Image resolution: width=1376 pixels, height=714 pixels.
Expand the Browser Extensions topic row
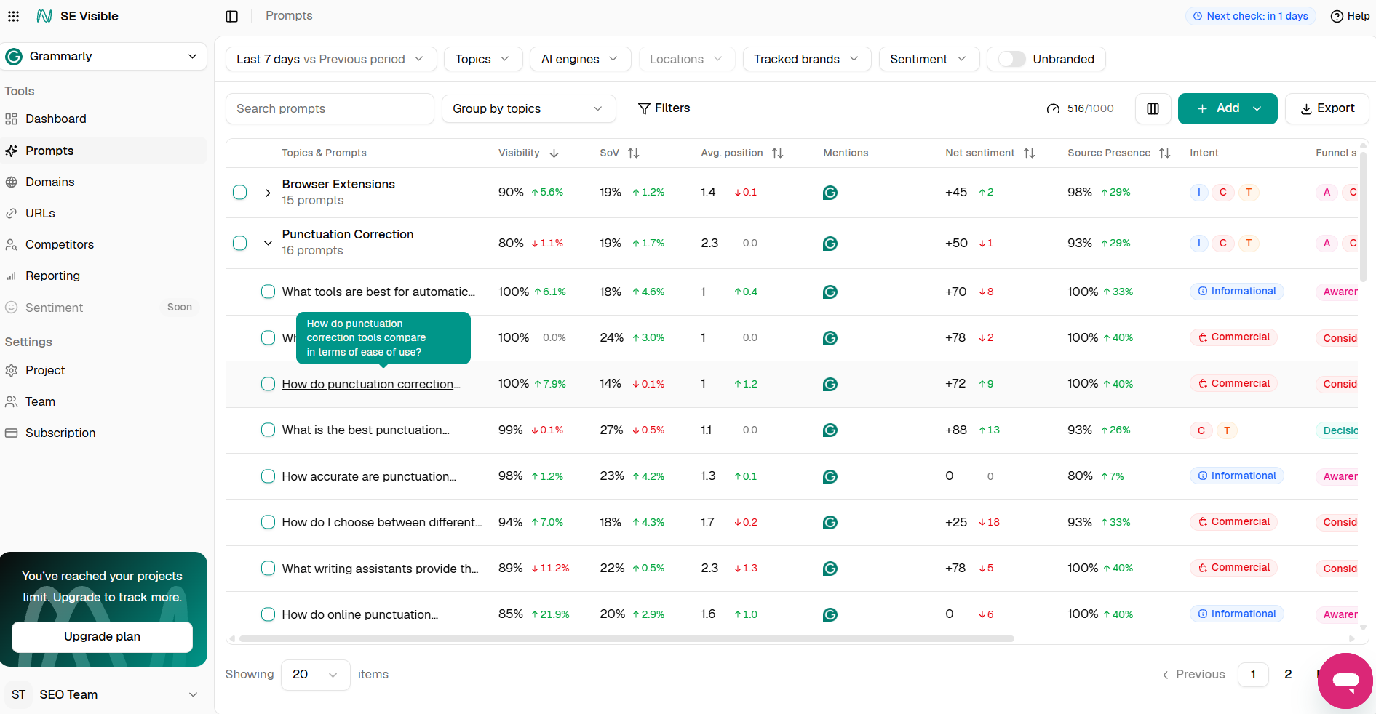tap(268, 193)
